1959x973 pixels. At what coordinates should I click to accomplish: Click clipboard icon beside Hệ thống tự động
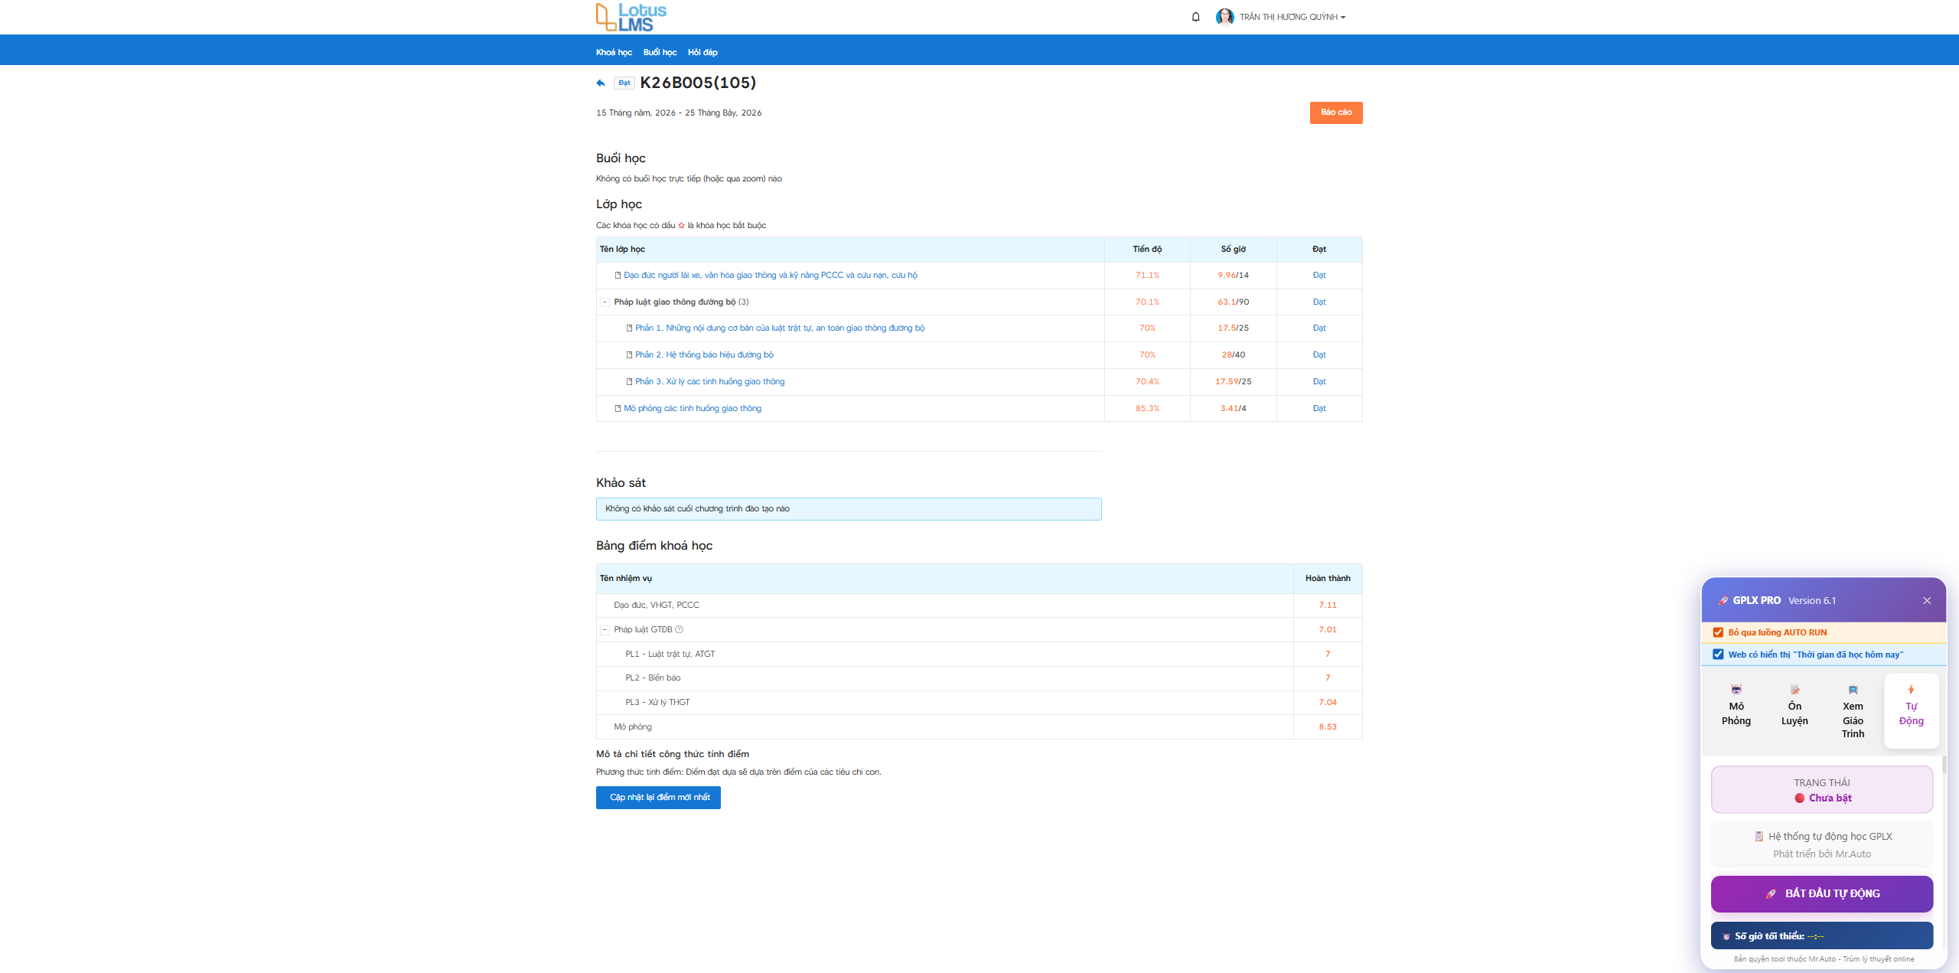[1759, 836]
